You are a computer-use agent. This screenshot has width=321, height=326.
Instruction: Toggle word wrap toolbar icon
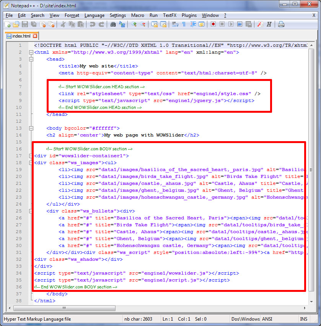pos(175,24)
